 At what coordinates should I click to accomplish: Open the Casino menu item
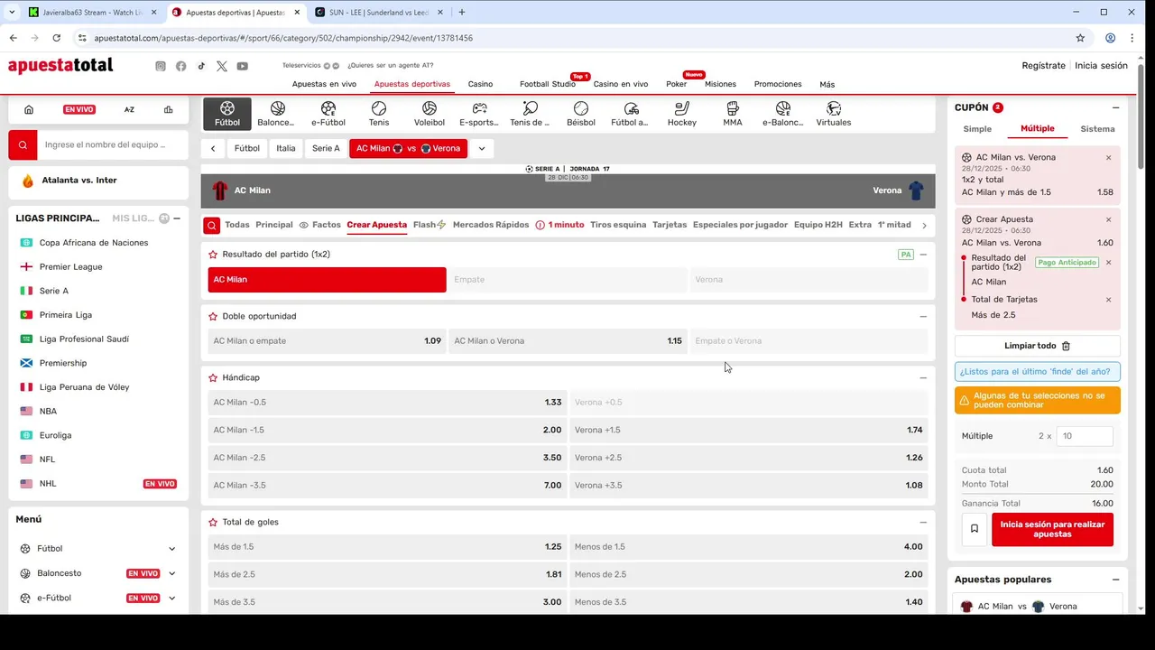480,84
